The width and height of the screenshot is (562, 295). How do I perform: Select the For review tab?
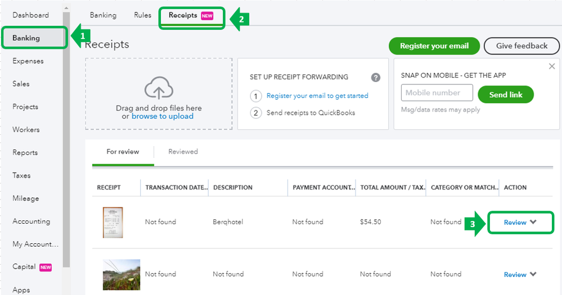[123, 152]
